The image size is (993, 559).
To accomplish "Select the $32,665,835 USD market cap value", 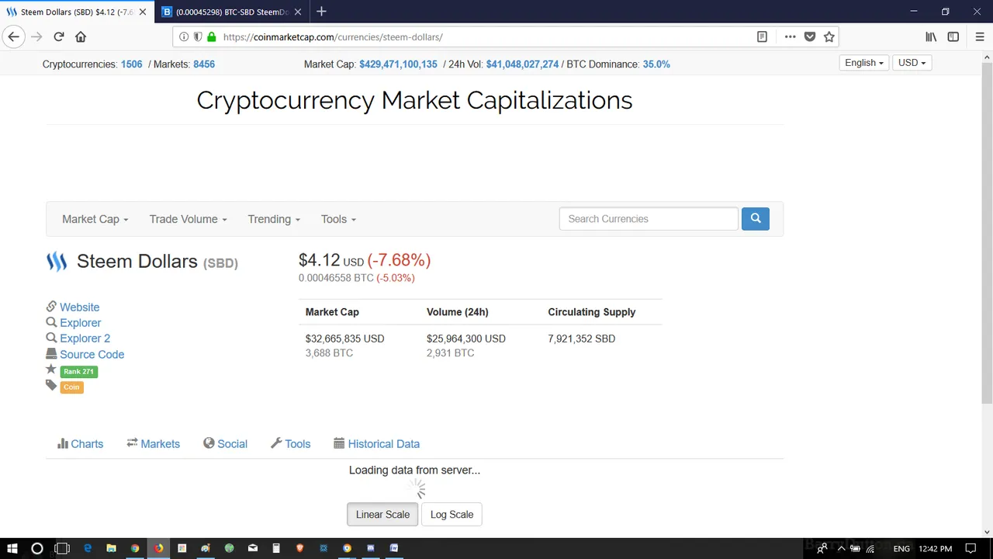I will 344,339.
